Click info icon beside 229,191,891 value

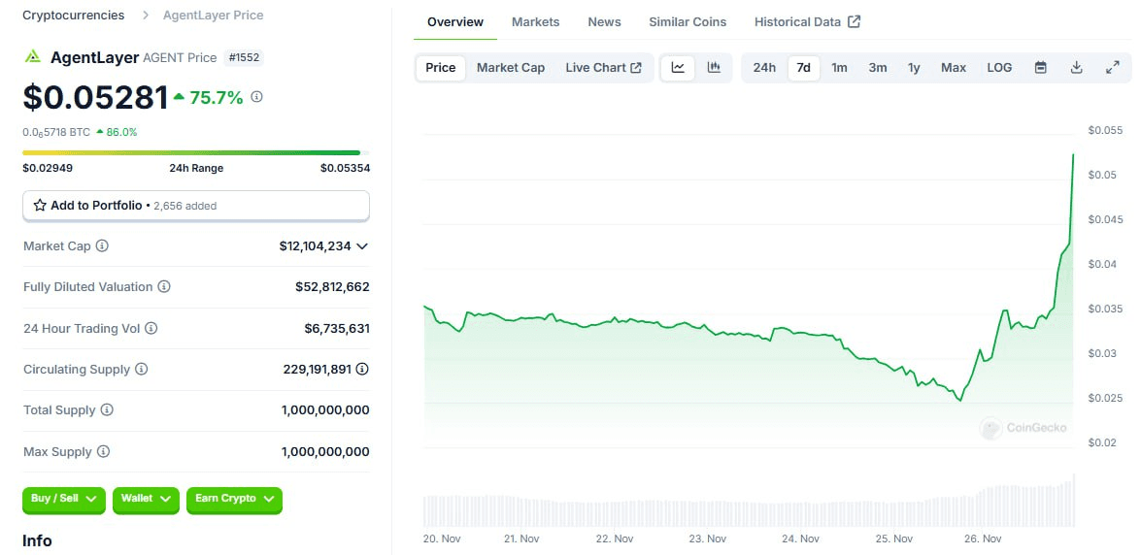[362, 369]
